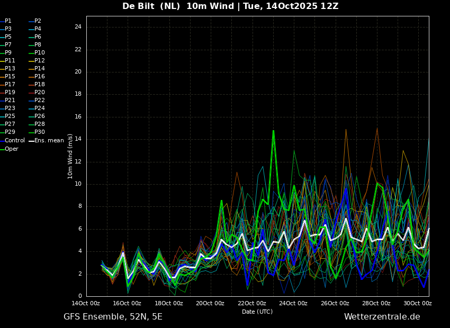Screen dimensions: 450x328
Task: Click the P1 legend entry
Action: coord(6,21)
